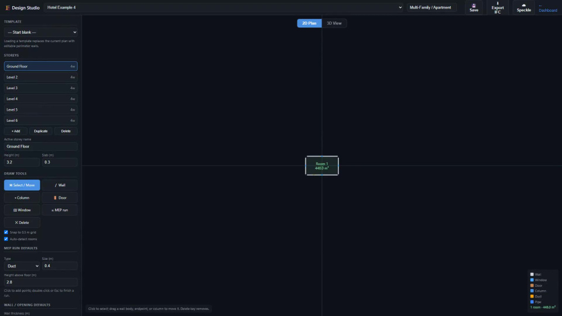Click the Wall legend swatch
The width and height of the screenshot is (562, 316).
pyautogui.click(x=532, y=274)
